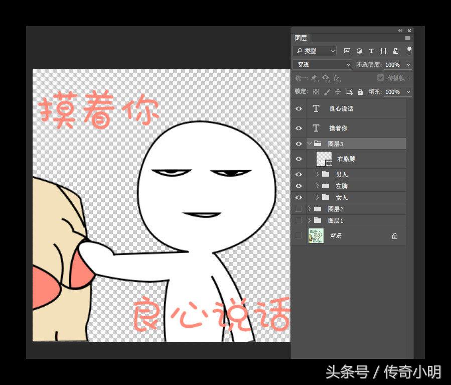Click the 不透明度 100% value slider
Image resolution: width=451 pixels, height=385 pixels.
394,64
